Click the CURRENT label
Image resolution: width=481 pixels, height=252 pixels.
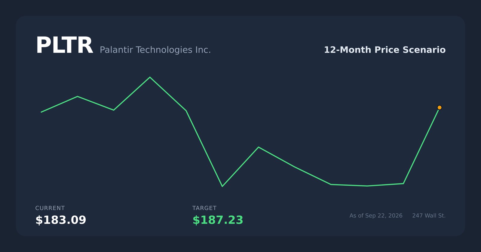(x=50, y=208)
